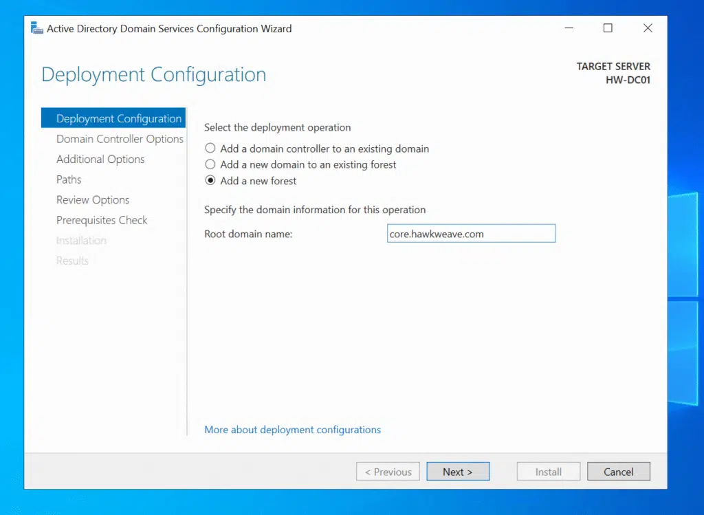Open the Prerequisites Check step

102,220
